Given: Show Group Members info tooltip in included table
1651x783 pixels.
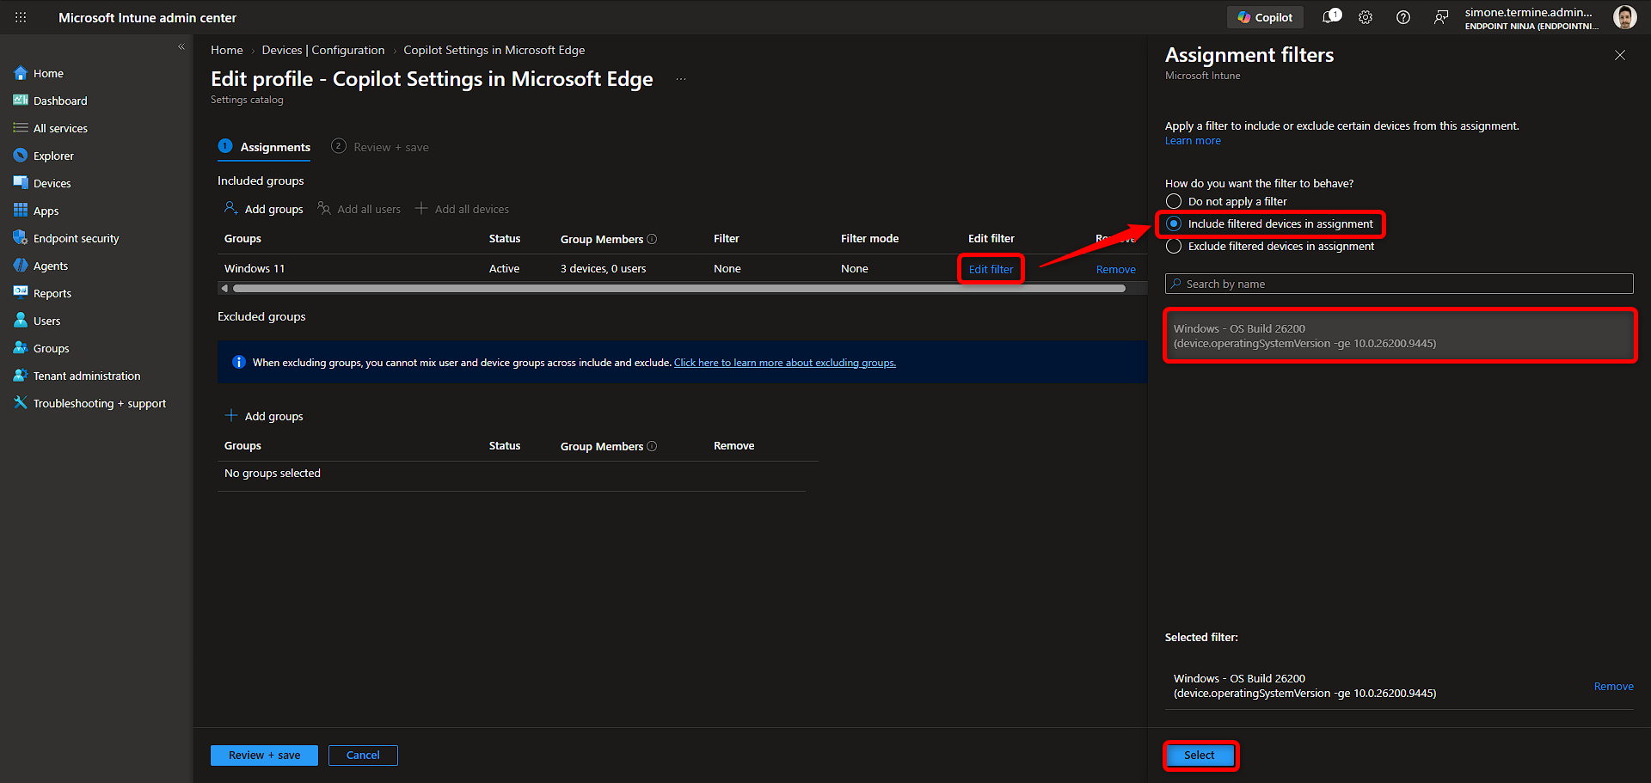Looking at the screenshot, I should (x=652, y=239).
